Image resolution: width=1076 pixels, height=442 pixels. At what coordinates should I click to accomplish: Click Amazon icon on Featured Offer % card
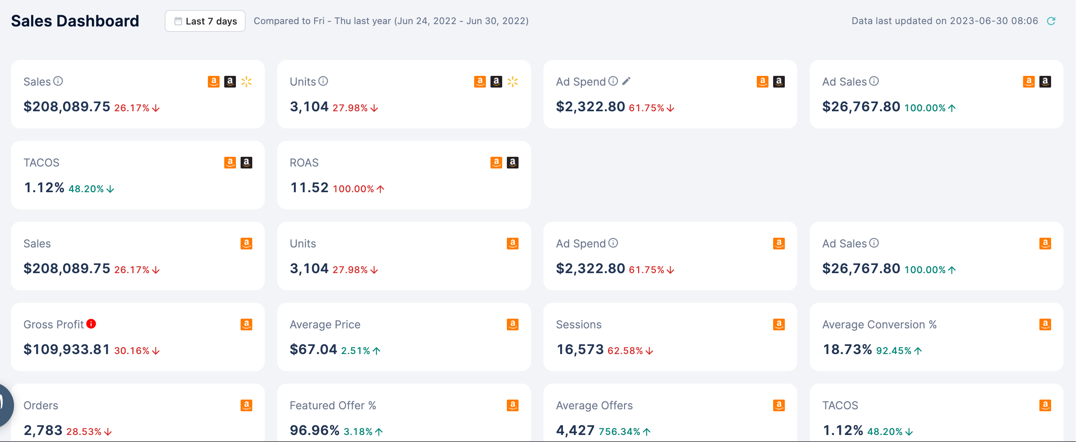[512, 405]
